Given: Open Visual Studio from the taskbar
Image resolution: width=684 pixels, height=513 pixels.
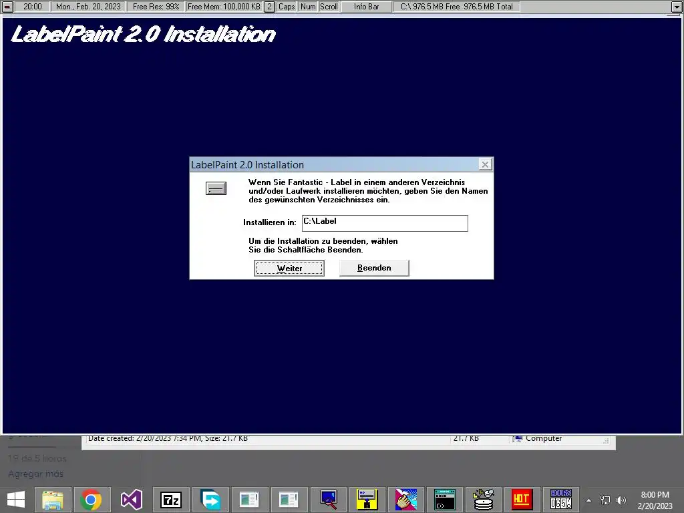Looking at the screenshot, I should click(132, 500).
